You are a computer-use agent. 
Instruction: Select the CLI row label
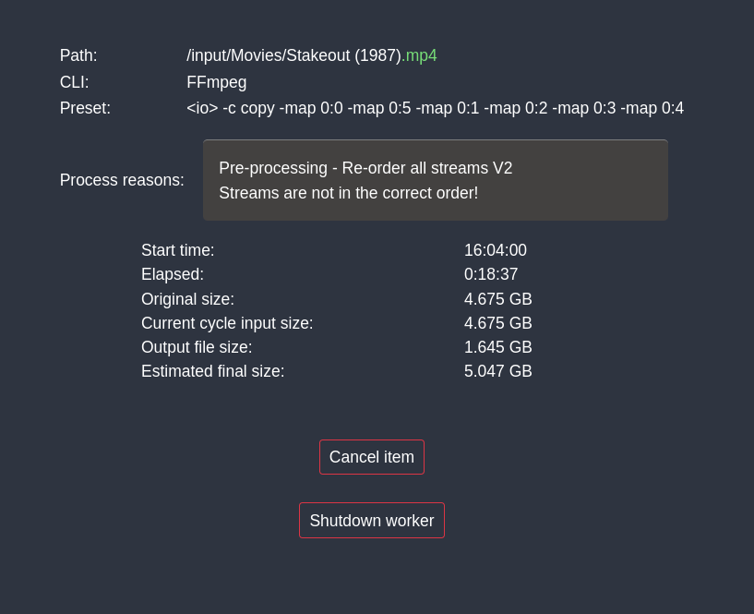tap(74, 82)
